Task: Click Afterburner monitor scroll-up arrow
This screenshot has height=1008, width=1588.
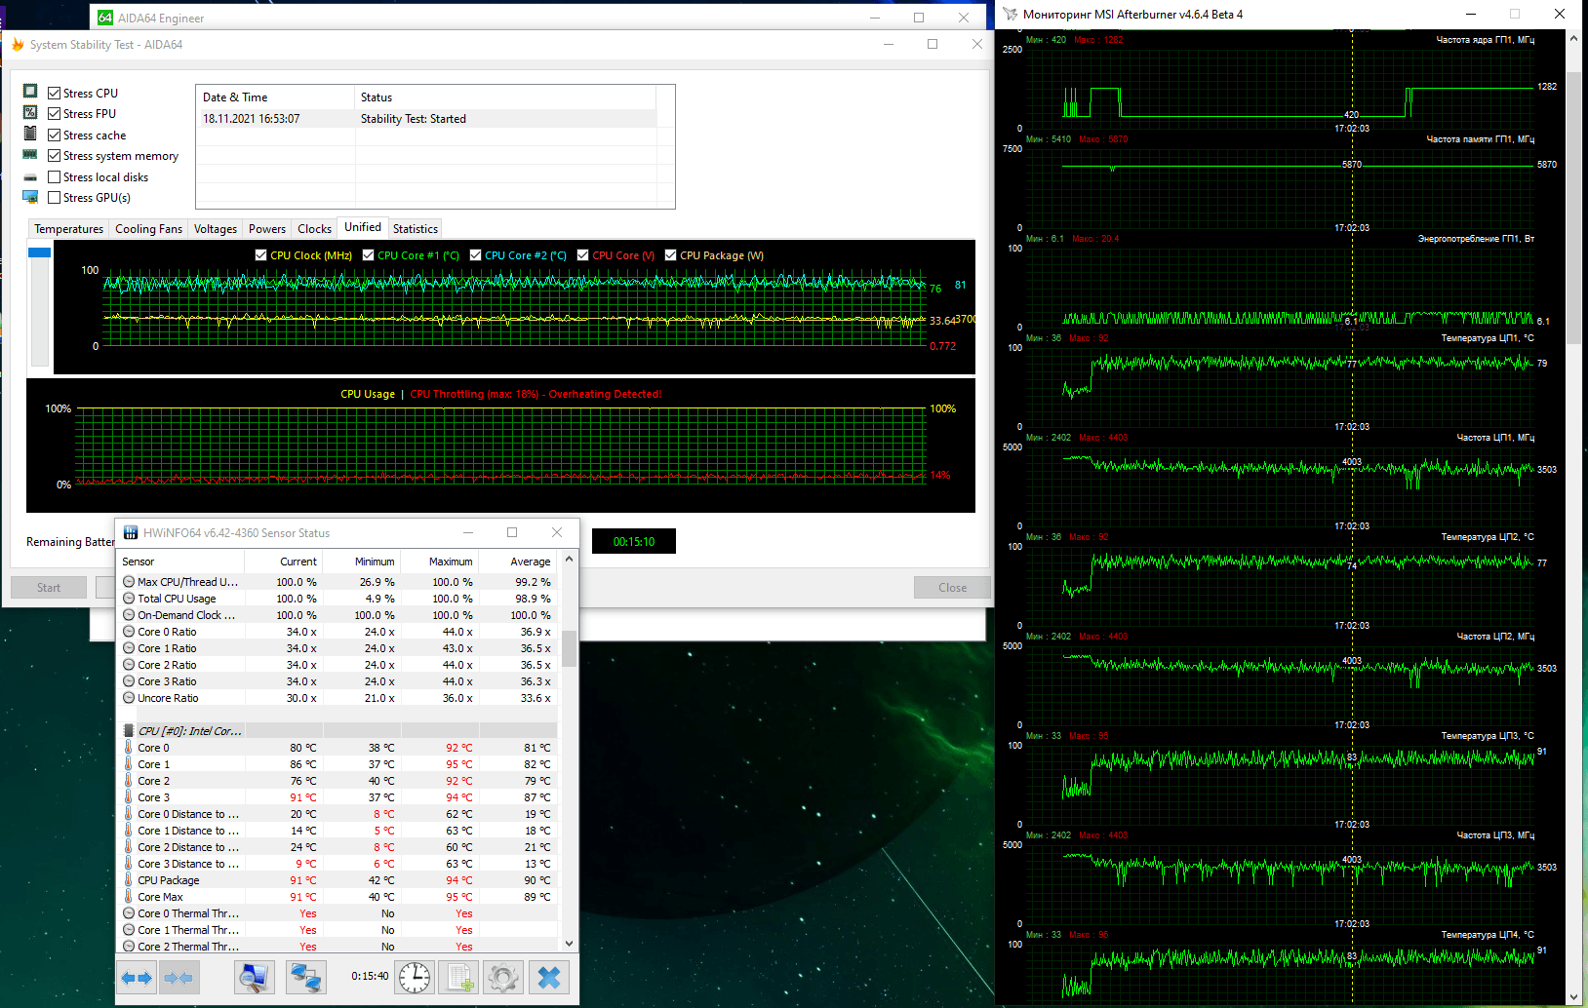Action: coord(1573,39)
